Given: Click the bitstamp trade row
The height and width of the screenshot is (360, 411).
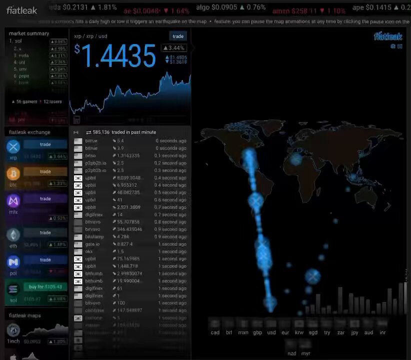Looking at the screenshot, I should [x=130, y=237].
